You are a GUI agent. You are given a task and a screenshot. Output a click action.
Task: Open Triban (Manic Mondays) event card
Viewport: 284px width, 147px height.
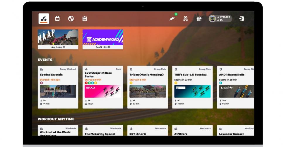coord(148,87)
